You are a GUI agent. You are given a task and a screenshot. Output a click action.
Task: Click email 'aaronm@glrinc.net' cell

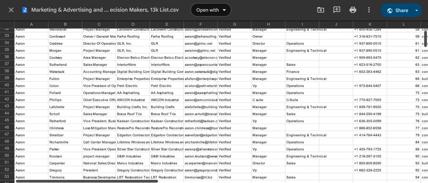point(200,51)
